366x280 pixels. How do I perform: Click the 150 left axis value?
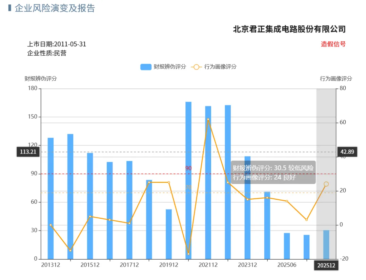[33, 117]
